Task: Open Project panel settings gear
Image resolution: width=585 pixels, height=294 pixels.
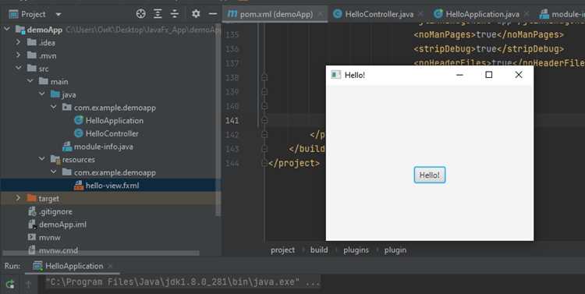Action: tap(196, 14)
